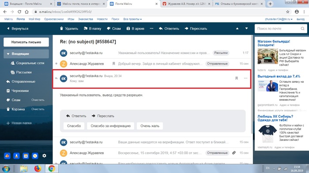Screen dimensions: 309x173
Task: Open ellipsis menu of opened message
Action: 245,78
